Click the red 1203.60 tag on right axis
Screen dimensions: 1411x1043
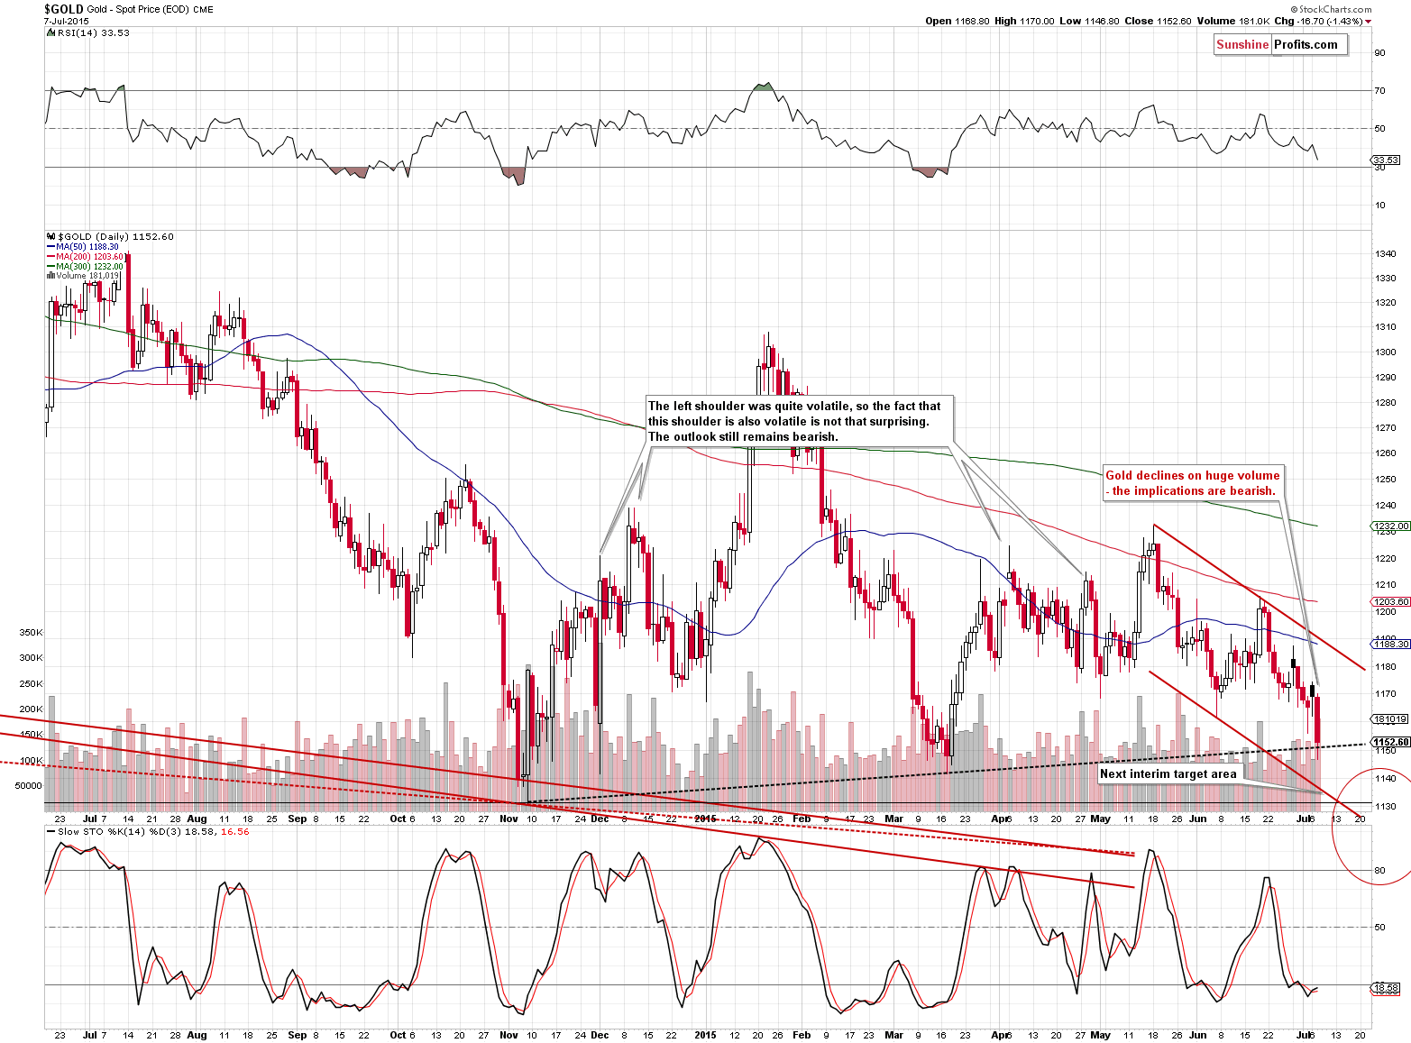[x=1391, y=601]
